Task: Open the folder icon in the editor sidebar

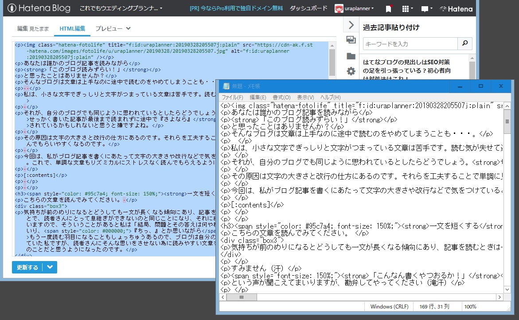Action: point(351,56)
